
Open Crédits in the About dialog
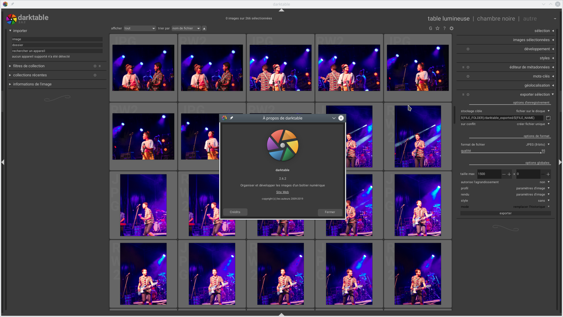[x=235, y=212]
